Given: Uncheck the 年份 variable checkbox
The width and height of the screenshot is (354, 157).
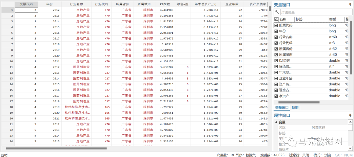Looking at the screenshot, I should (x=276, y=31).
